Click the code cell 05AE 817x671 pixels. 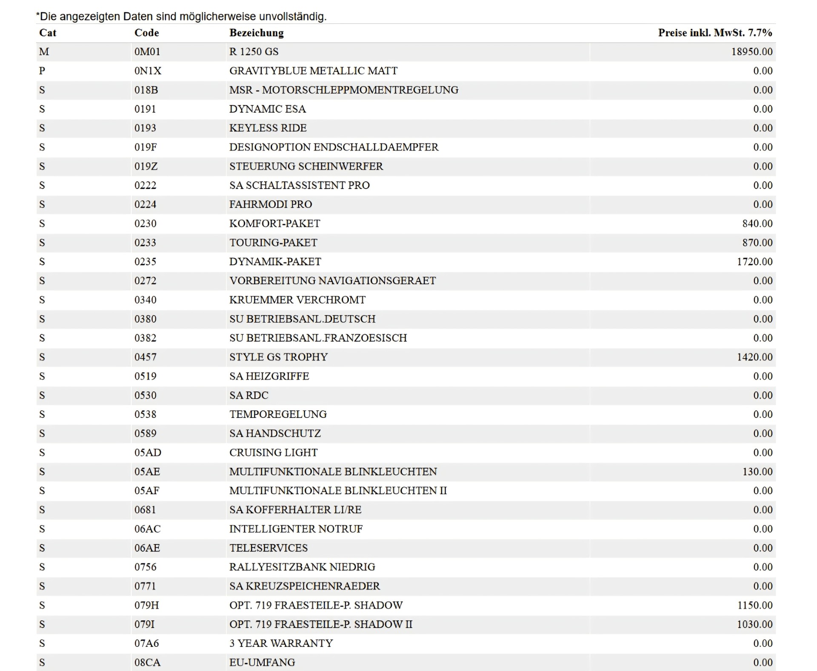tap(147, 472)
